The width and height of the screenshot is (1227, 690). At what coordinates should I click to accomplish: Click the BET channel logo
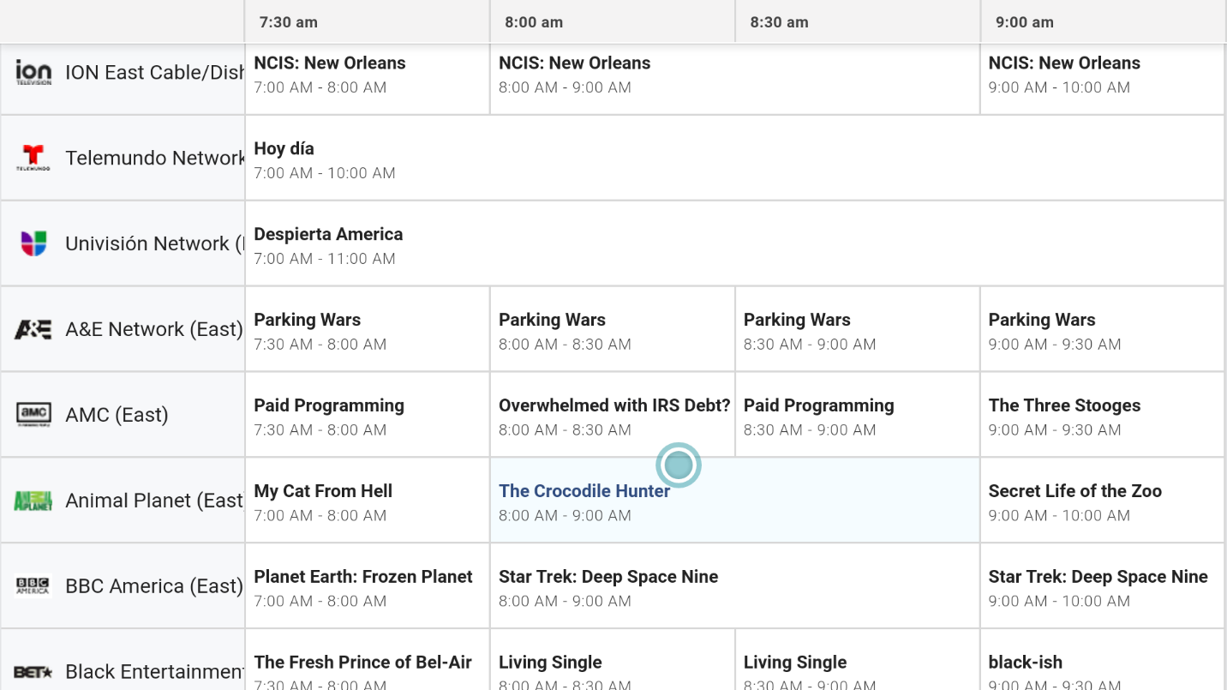pos(33,672)
